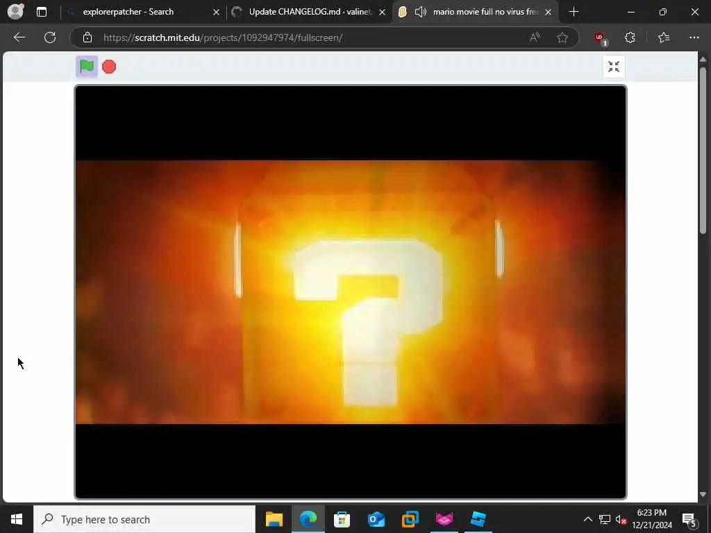Open File Explorer from the taskbar
Screen dimensions: 711x533
click(x=274, y=519)
